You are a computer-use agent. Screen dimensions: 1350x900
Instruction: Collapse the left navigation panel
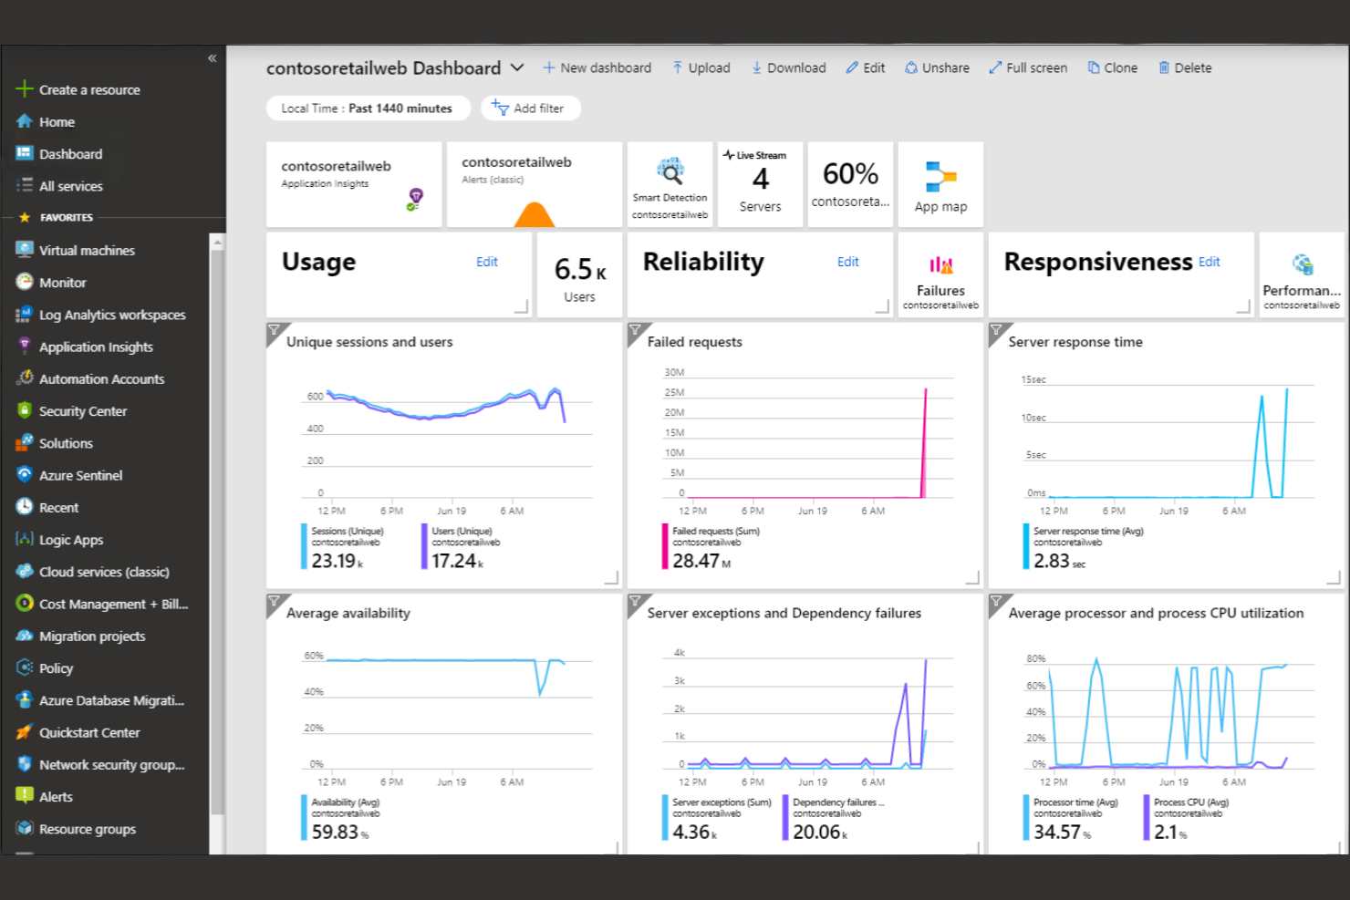(212, 57)
